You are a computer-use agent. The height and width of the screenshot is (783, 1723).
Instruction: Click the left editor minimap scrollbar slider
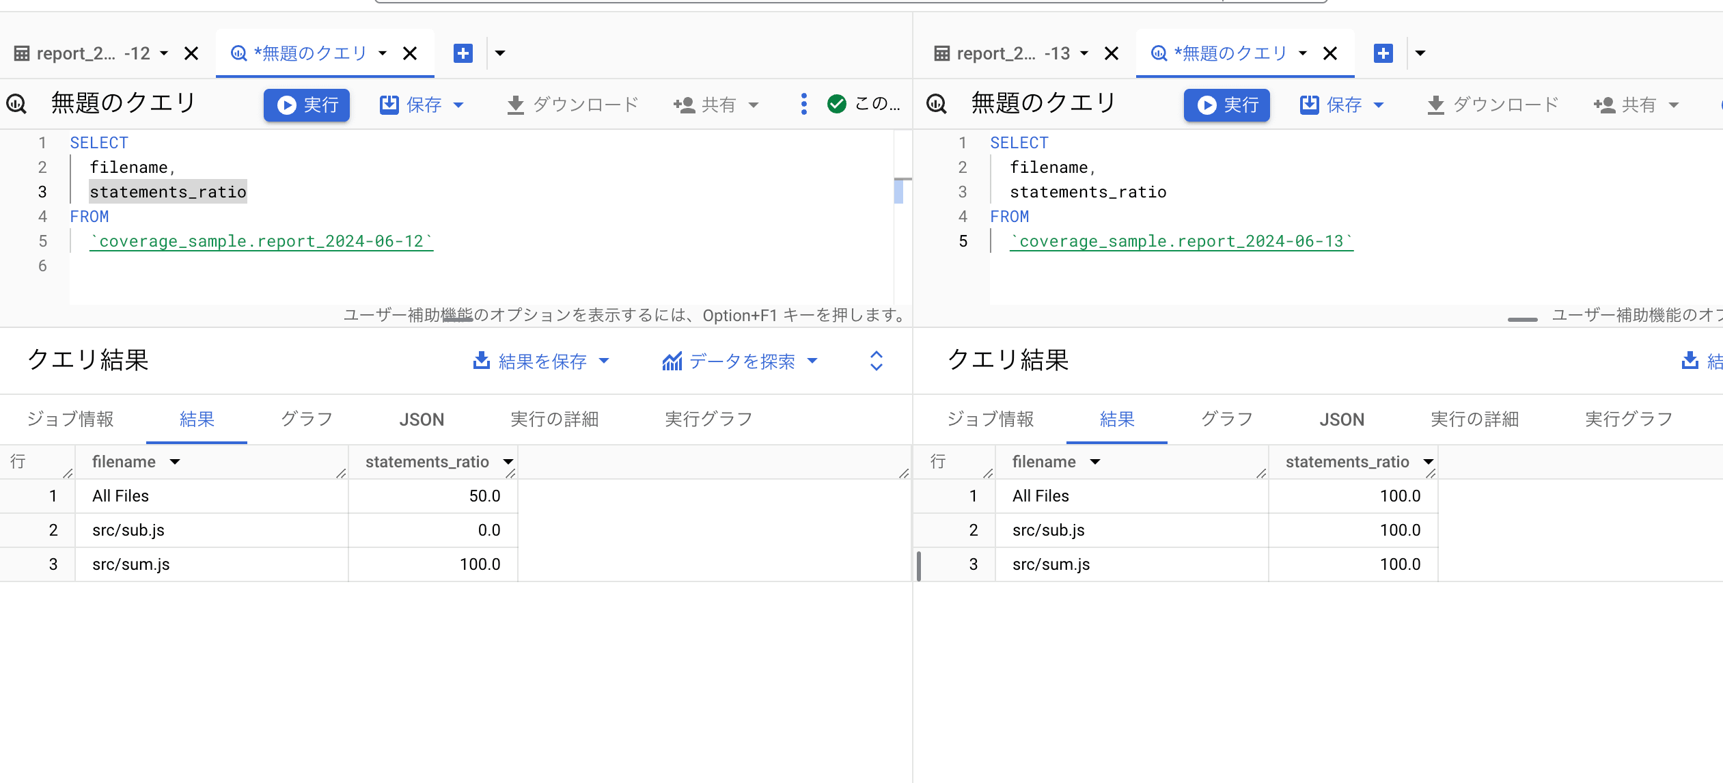(x=898, y=191)
